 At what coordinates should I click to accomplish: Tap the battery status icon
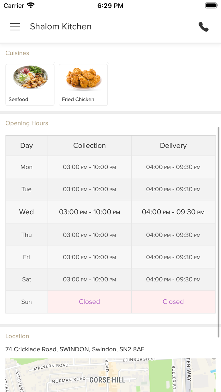211,6
